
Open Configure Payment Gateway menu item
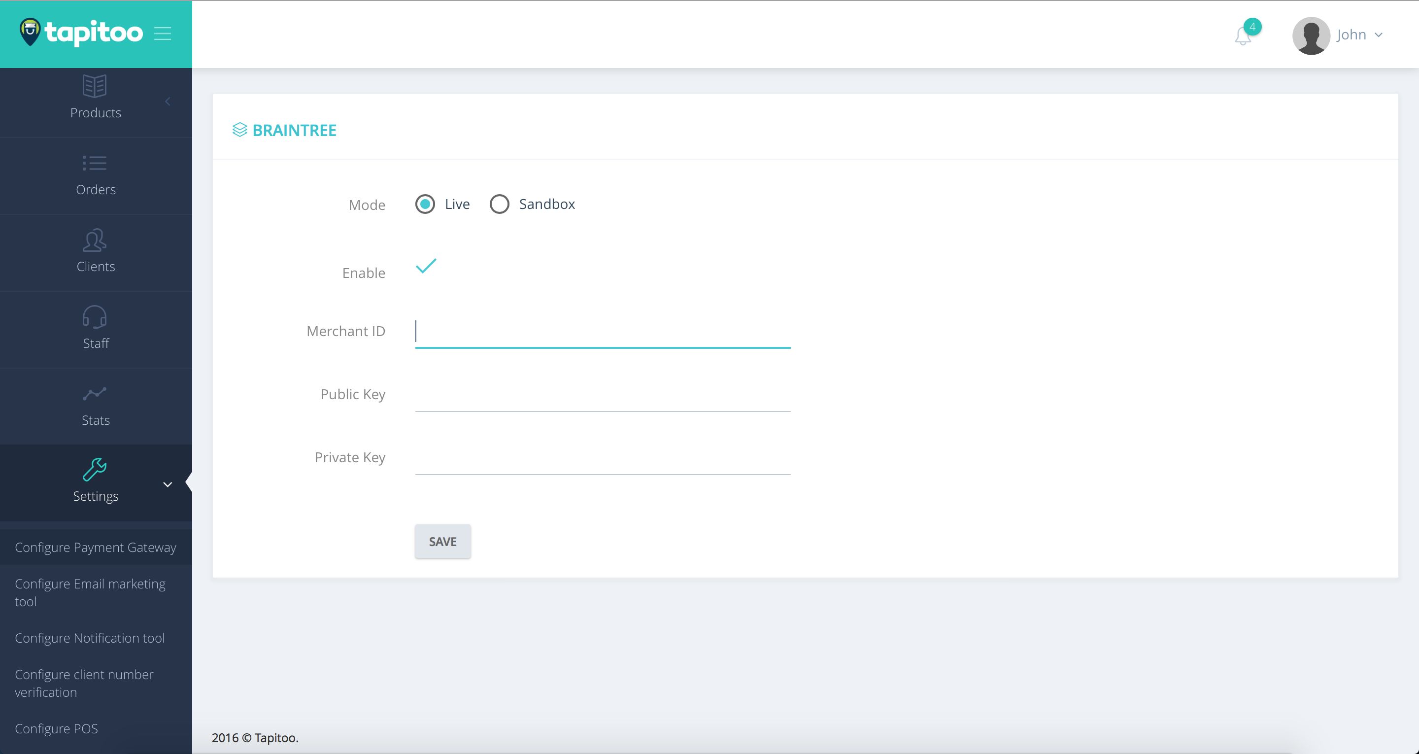(95, 548)
